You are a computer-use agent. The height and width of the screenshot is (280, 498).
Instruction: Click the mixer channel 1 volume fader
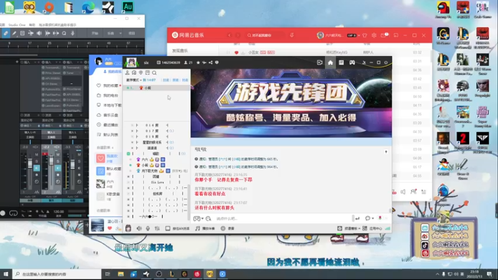[x=30, y=164]
